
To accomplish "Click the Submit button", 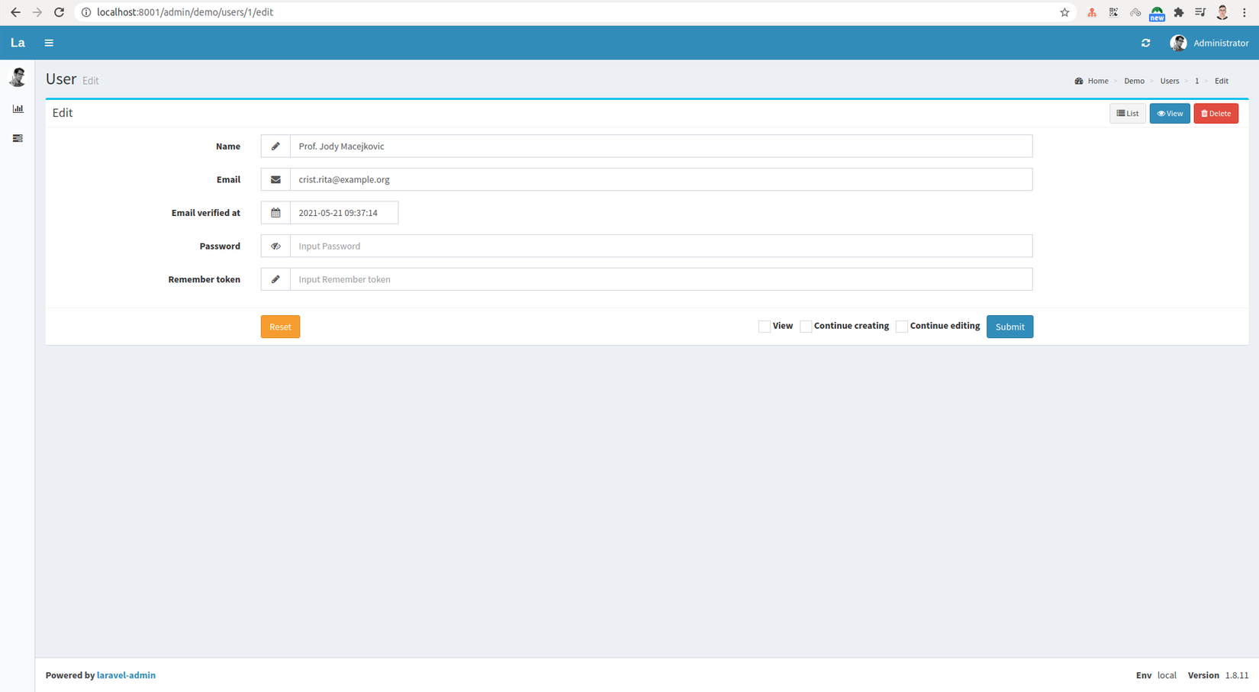I will [x=1009, y=327].
